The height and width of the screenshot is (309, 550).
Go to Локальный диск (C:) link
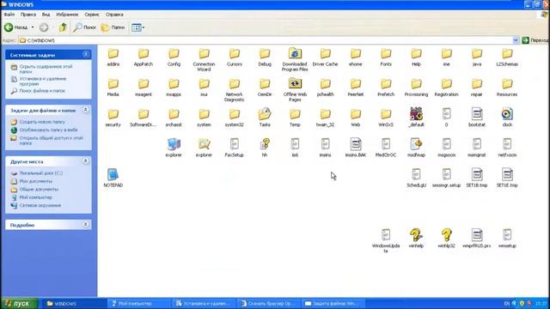[41, 173]
